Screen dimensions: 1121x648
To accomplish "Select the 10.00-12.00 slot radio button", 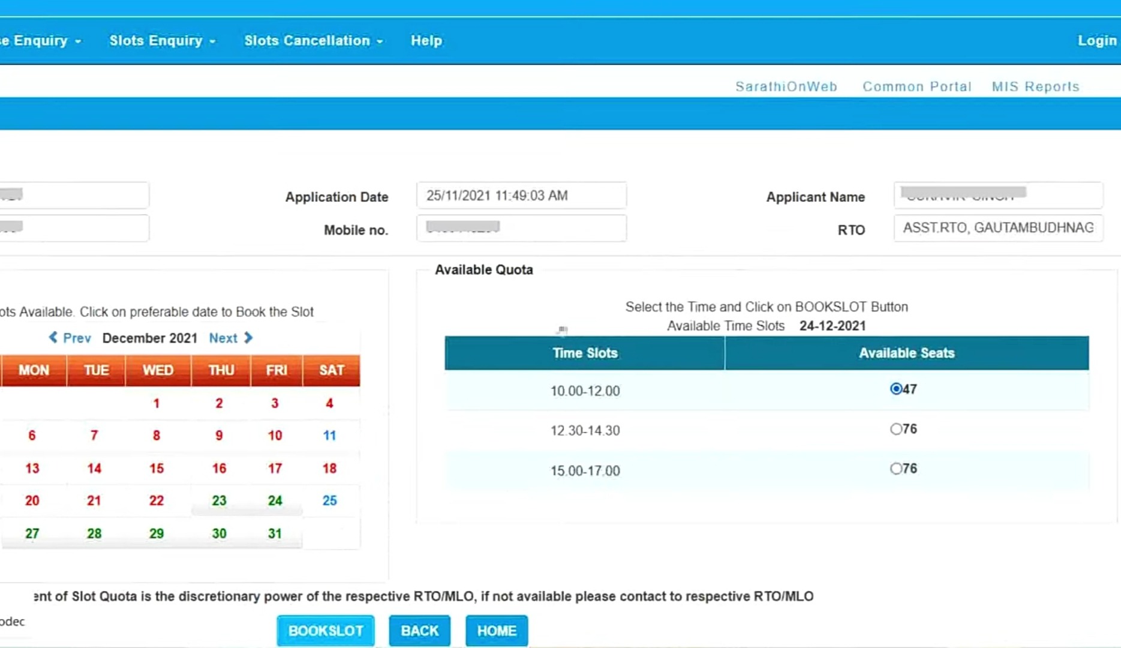I will click(895, 389).
